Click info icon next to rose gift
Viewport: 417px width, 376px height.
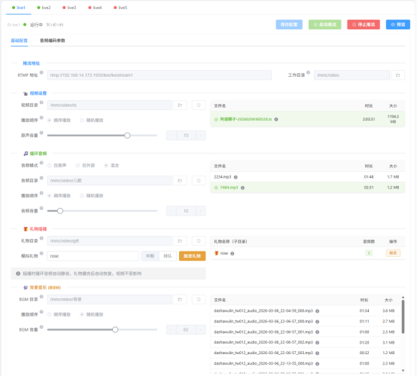[232, 254]
